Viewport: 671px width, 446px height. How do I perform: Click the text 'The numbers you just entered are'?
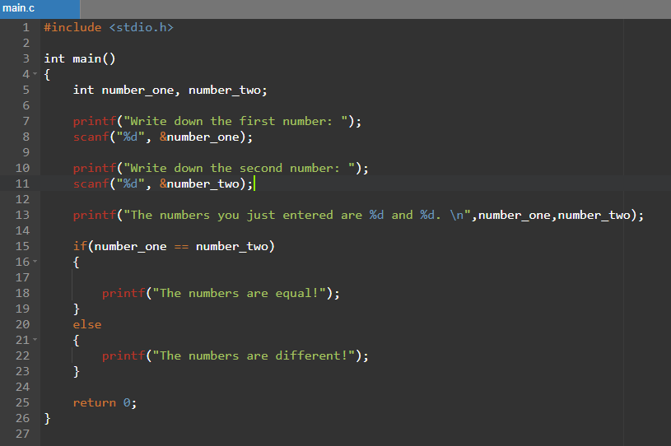(246, 215)
